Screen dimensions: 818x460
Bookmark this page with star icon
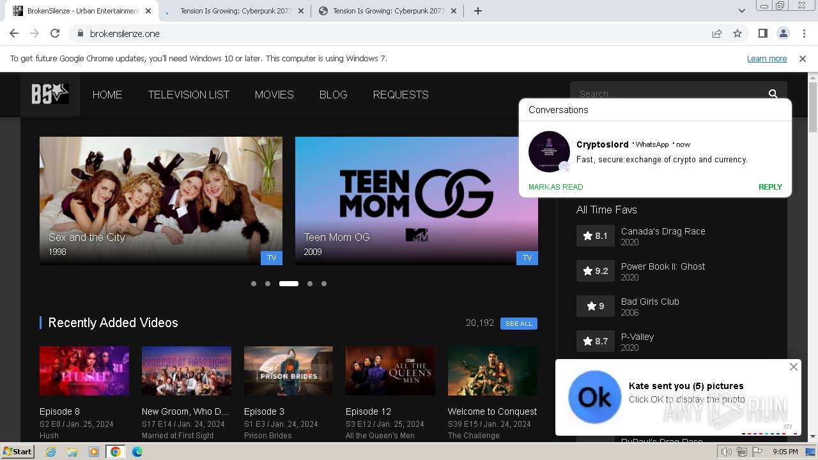pos(737,33)
